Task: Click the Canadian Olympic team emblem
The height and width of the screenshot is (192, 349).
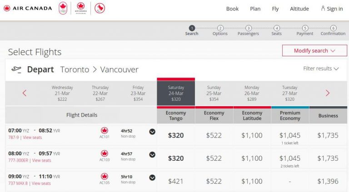Action: pos(63,8)
